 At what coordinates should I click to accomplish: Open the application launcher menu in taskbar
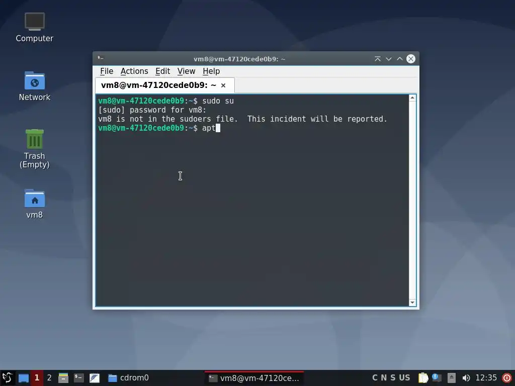coord(7,378)
